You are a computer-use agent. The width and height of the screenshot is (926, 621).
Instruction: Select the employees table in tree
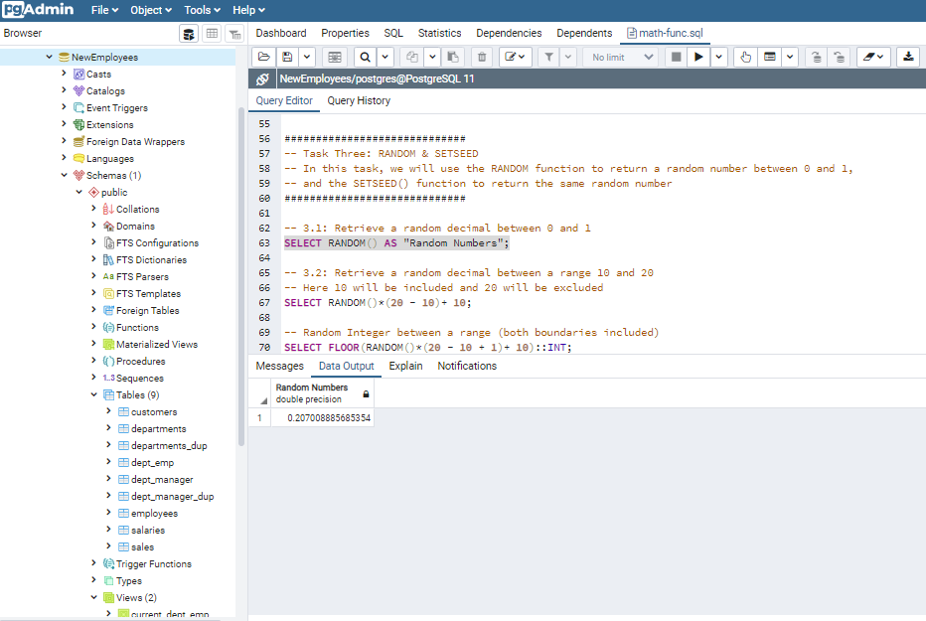pos(154,514)
